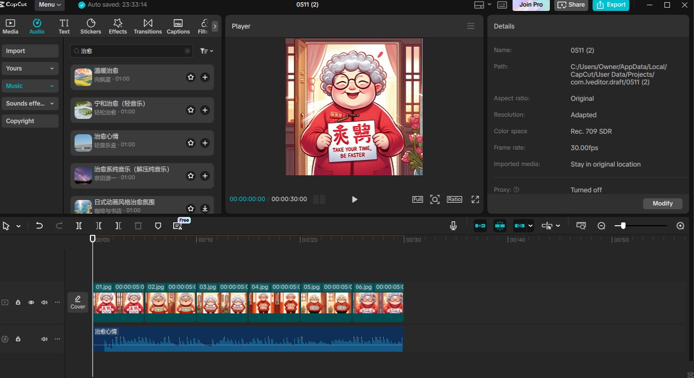
Task: Expand the Yours section
Action: pyautogui.click(x=30, y=68)
